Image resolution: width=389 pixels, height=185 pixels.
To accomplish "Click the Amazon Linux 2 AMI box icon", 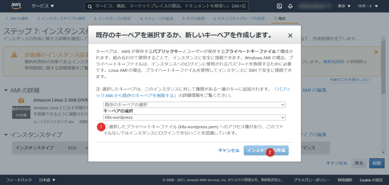I will pyautogui.click(x=22, y=100).
